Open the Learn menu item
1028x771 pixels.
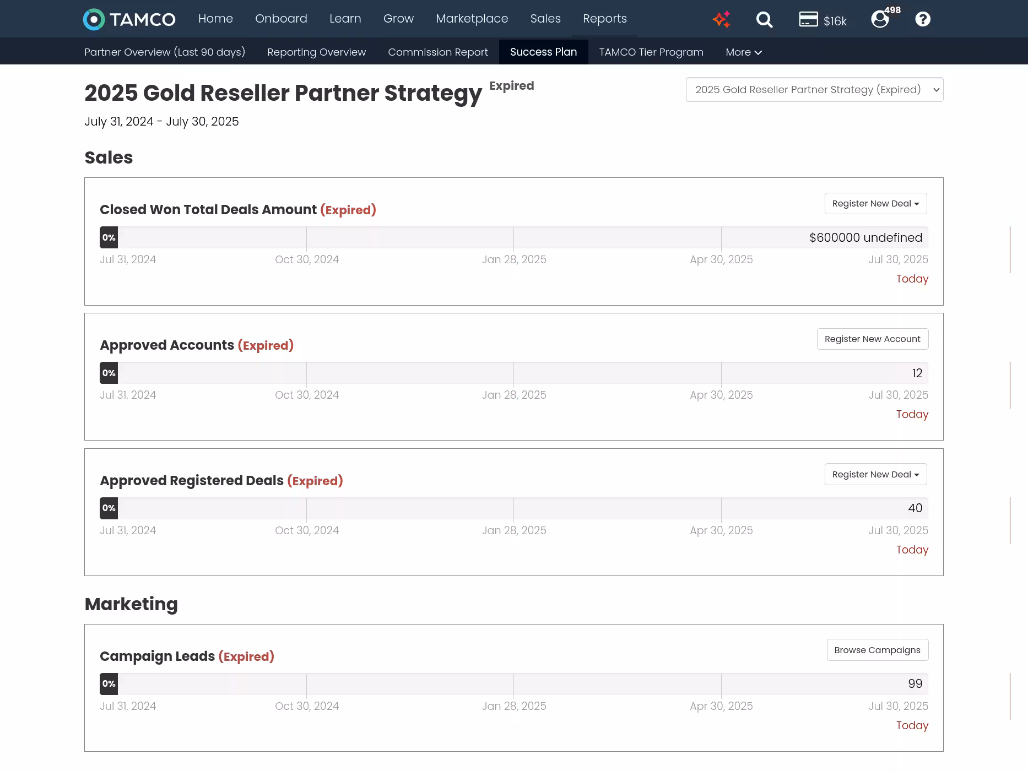coord(345,19)
